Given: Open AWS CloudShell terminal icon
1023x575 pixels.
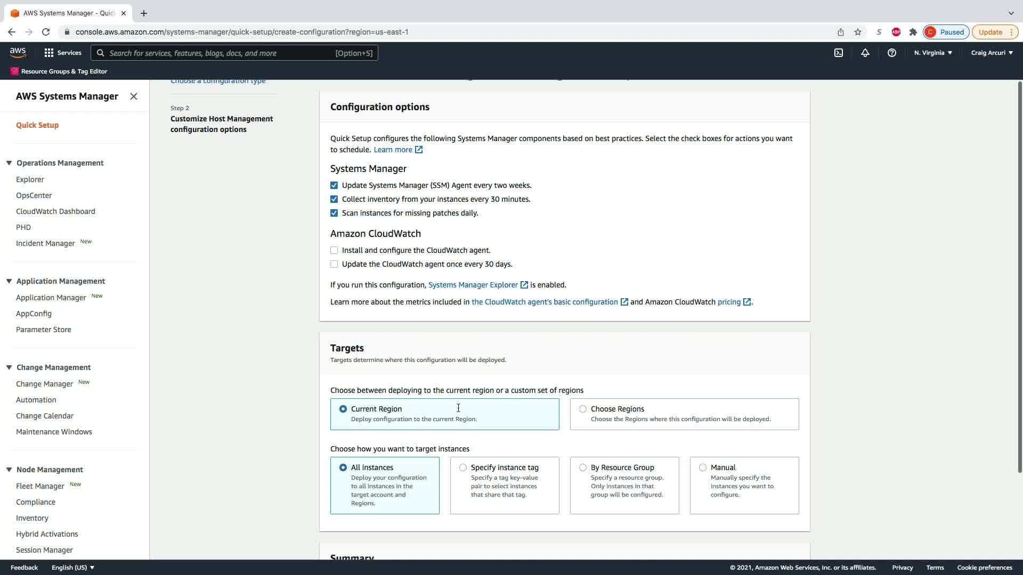Looking at the screenshot, I should pyautogui.click(x=839, y=53).
